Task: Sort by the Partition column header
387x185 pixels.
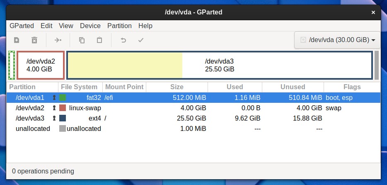Action: (x=32, y=87)
